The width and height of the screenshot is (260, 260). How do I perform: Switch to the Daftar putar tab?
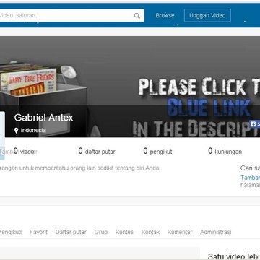coord(71,232)
